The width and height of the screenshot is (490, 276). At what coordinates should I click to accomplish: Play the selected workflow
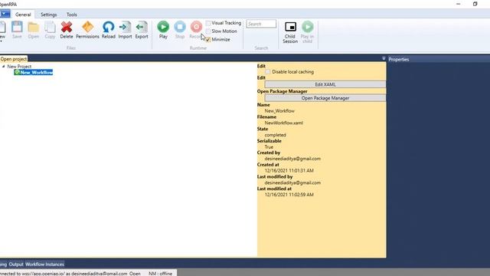[x=163, y=30]
